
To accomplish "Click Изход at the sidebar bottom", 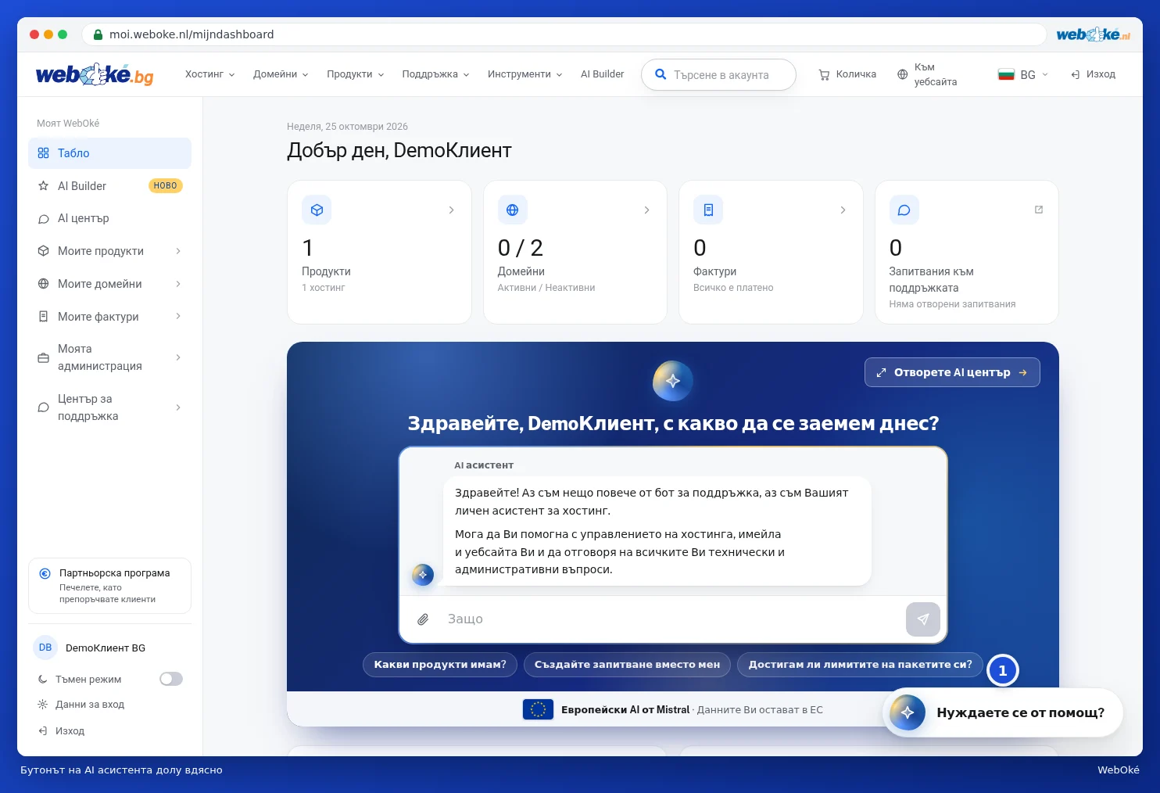I will click(70, 731).
